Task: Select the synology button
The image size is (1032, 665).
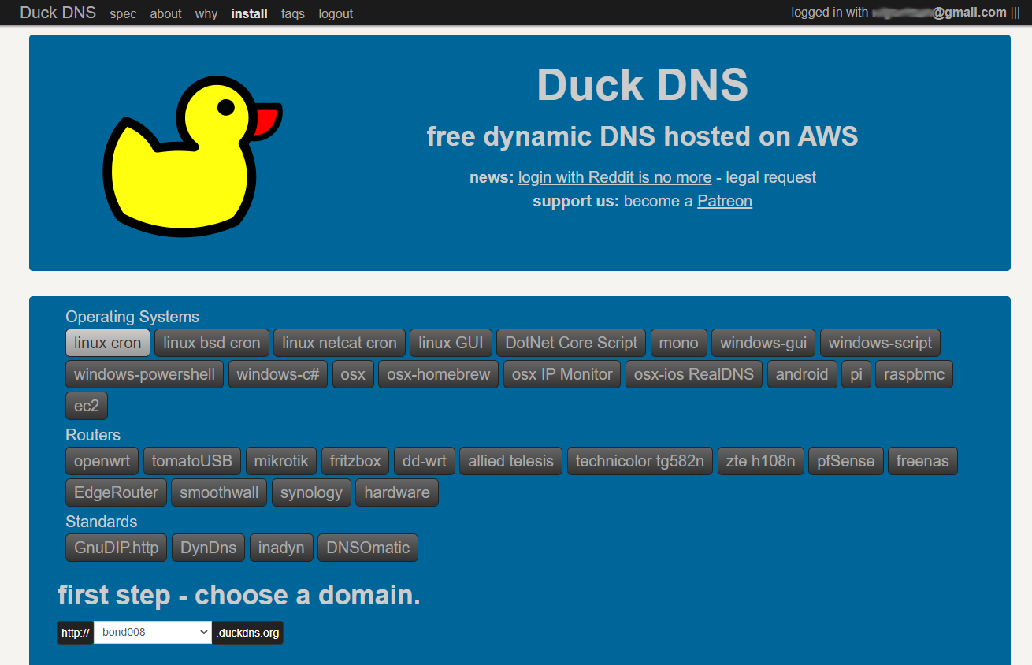Action: pyautogui.click(x=311, y=492)
